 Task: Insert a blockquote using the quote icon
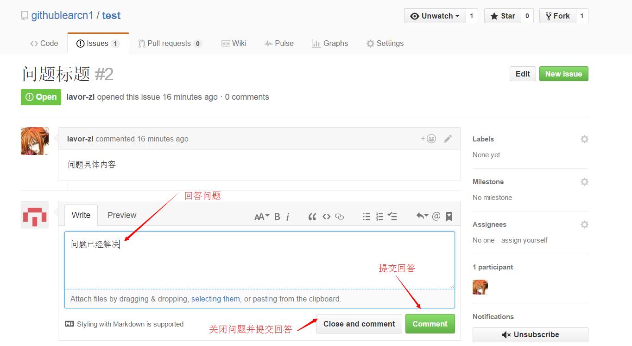(x=312, y=216)
